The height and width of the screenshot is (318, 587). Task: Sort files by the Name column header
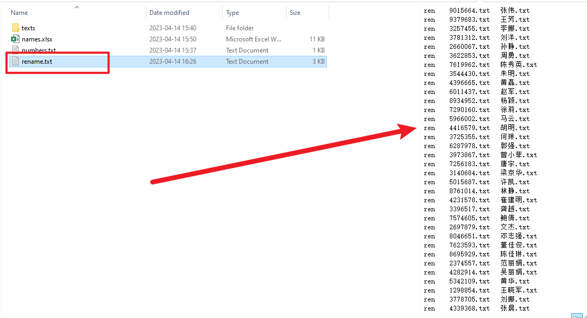tap(19, 13)
